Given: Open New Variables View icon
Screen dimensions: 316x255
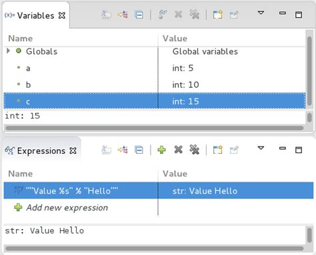Looking at the screenshot, I should coord(217,15).
